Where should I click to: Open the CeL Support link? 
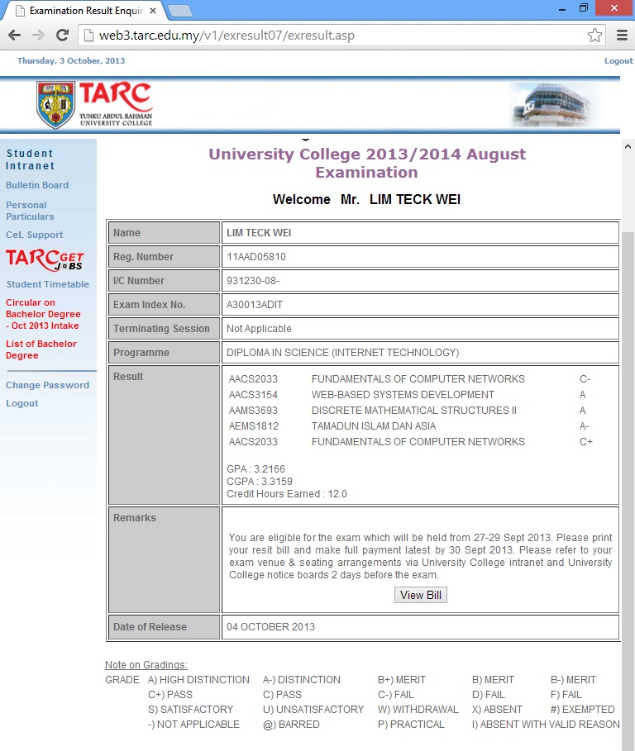tap(34, 235)
